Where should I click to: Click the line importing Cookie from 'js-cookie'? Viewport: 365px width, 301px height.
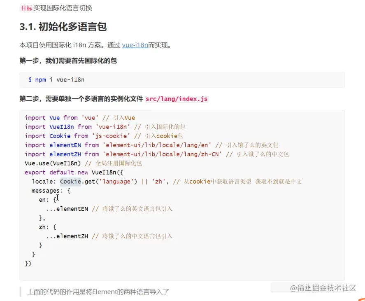click(x=104, y=136)
